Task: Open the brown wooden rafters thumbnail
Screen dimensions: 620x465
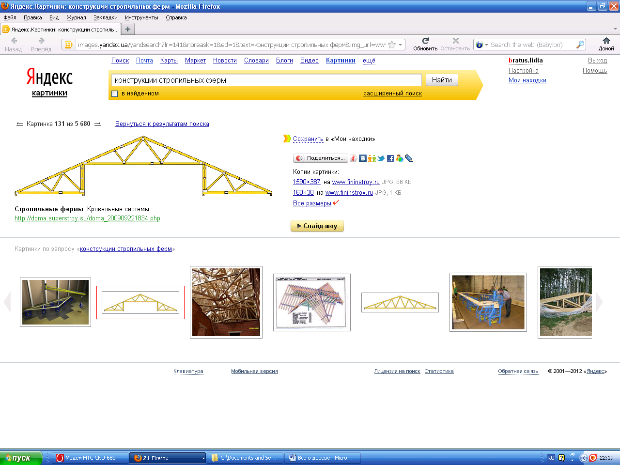Action: 226,302
